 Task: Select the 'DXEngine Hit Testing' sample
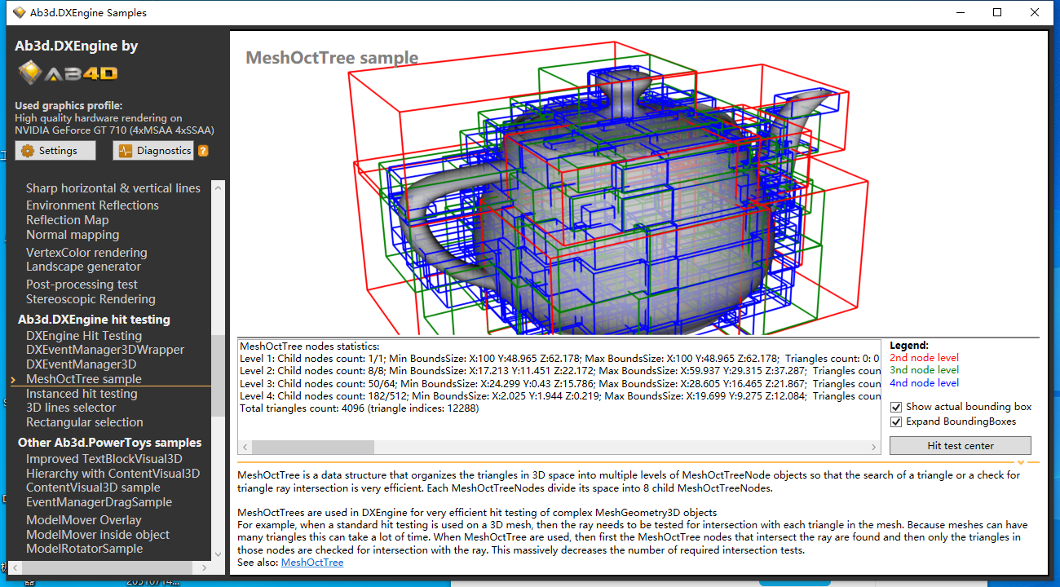point(84,335)
